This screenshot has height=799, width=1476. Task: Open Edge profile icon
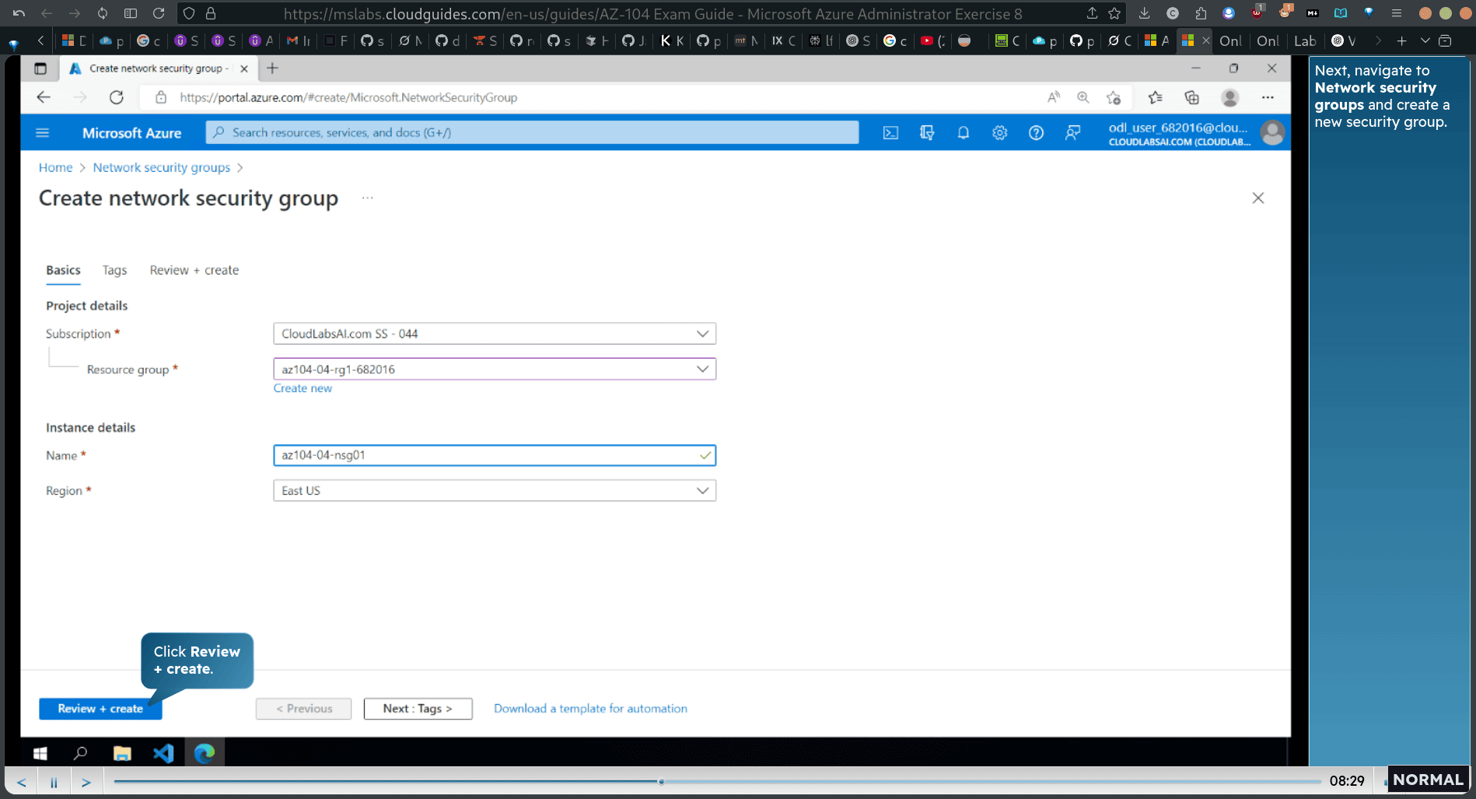click(1229, 97)
